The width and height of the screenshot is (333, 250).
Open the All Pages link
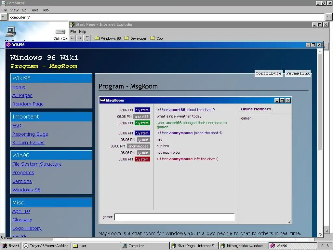22,95
